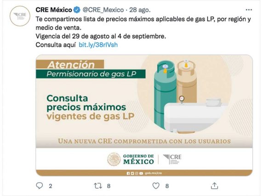
Task: Open the reply comment icon
Action: click(x=40, y=185)
